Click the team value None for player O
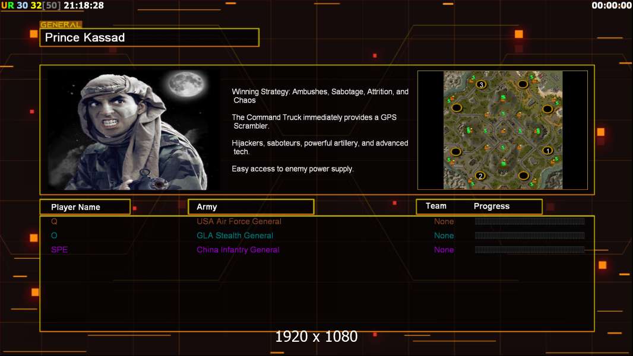The height and width of the screenshot is (356, 633). 444,236
